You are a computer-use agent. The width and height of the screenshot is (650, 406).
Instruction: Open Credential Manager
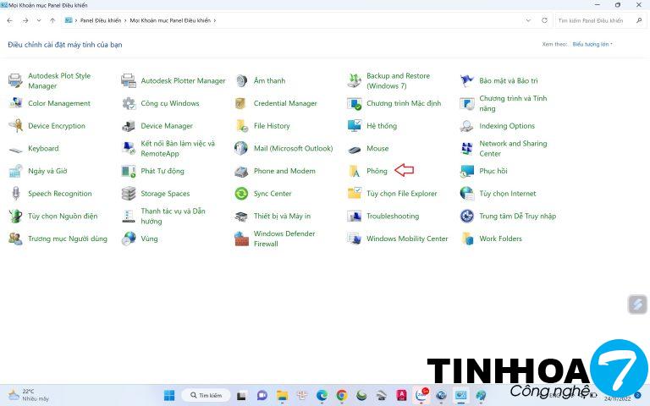click(x=284, y=103)
